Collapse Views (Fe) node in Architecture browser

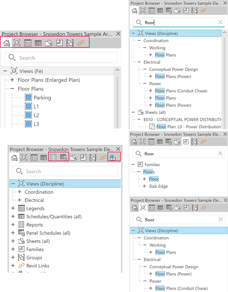[5, 71]
